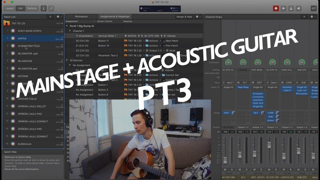Open the Tape Delay plug-in slot

click(243, 87)
